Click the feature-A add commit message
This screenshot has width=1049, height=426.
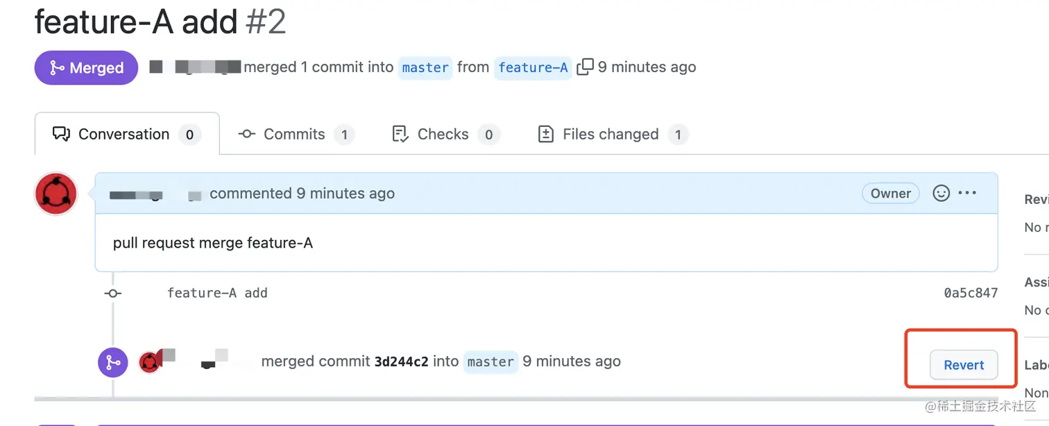[x=217, y=293]
